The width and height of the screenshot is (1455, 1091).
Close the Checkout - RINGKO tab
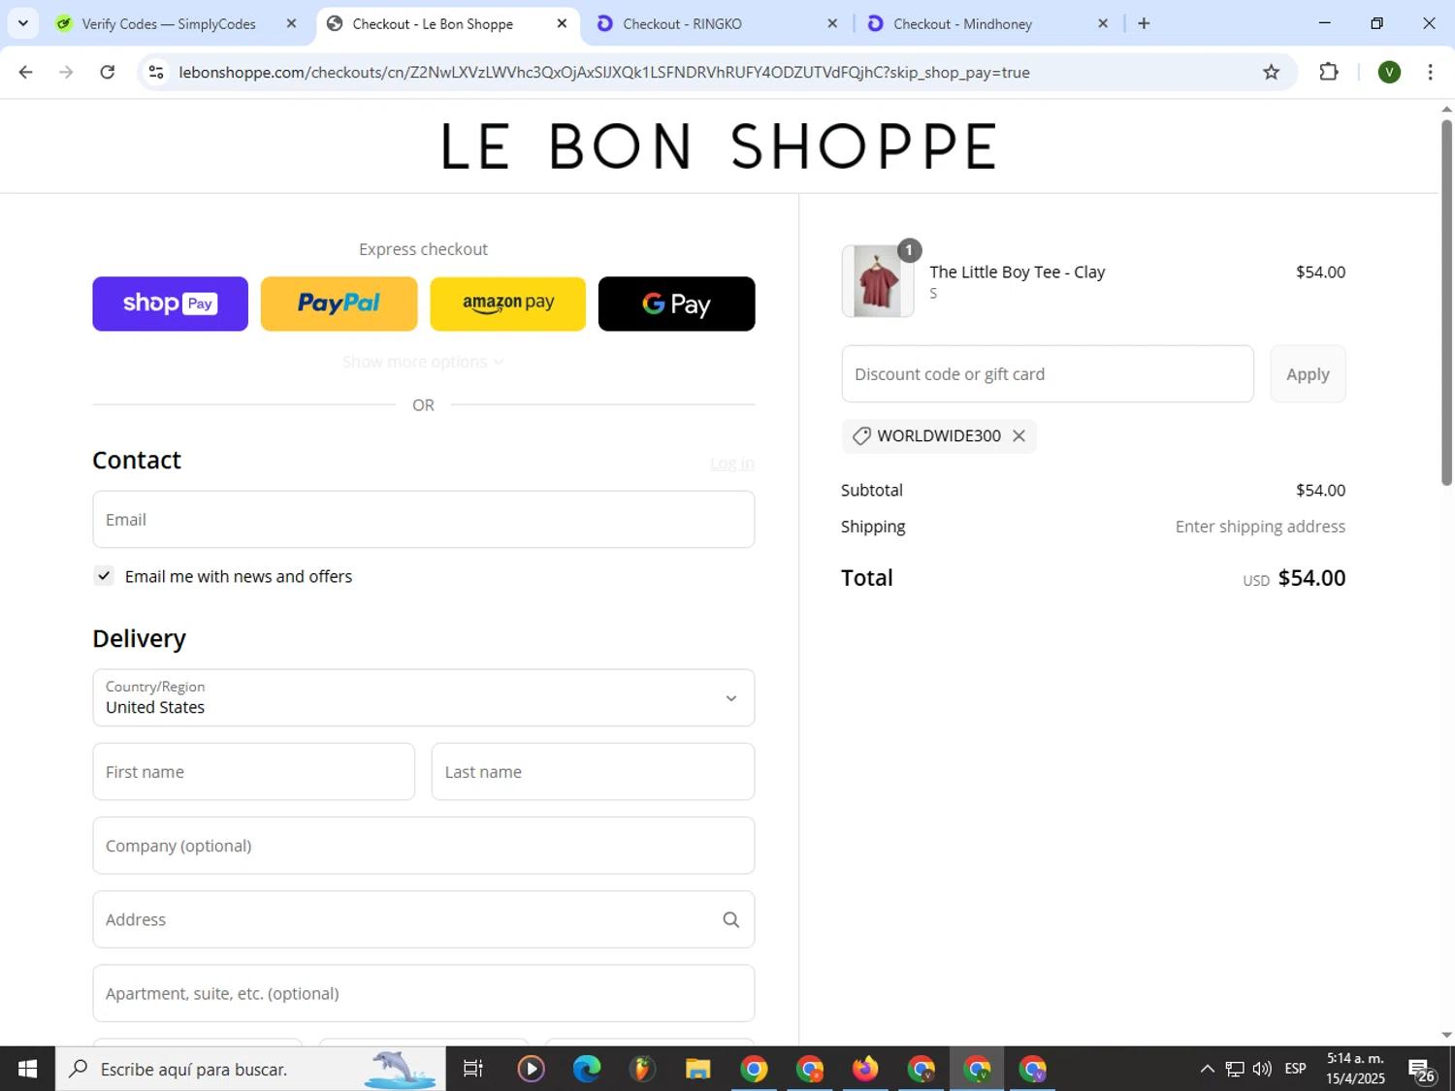click(x=831, y=23)
